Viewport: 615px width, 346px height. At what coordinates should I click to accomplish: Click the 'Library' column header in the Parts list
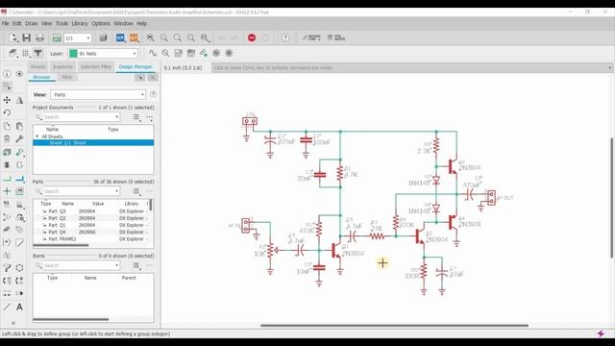pyautogui.click(x=132, y=204)
